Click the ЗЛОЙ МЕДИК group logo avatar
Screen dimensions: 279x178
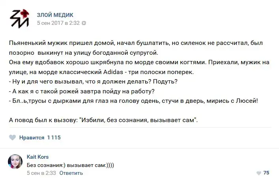coord(19,19)
